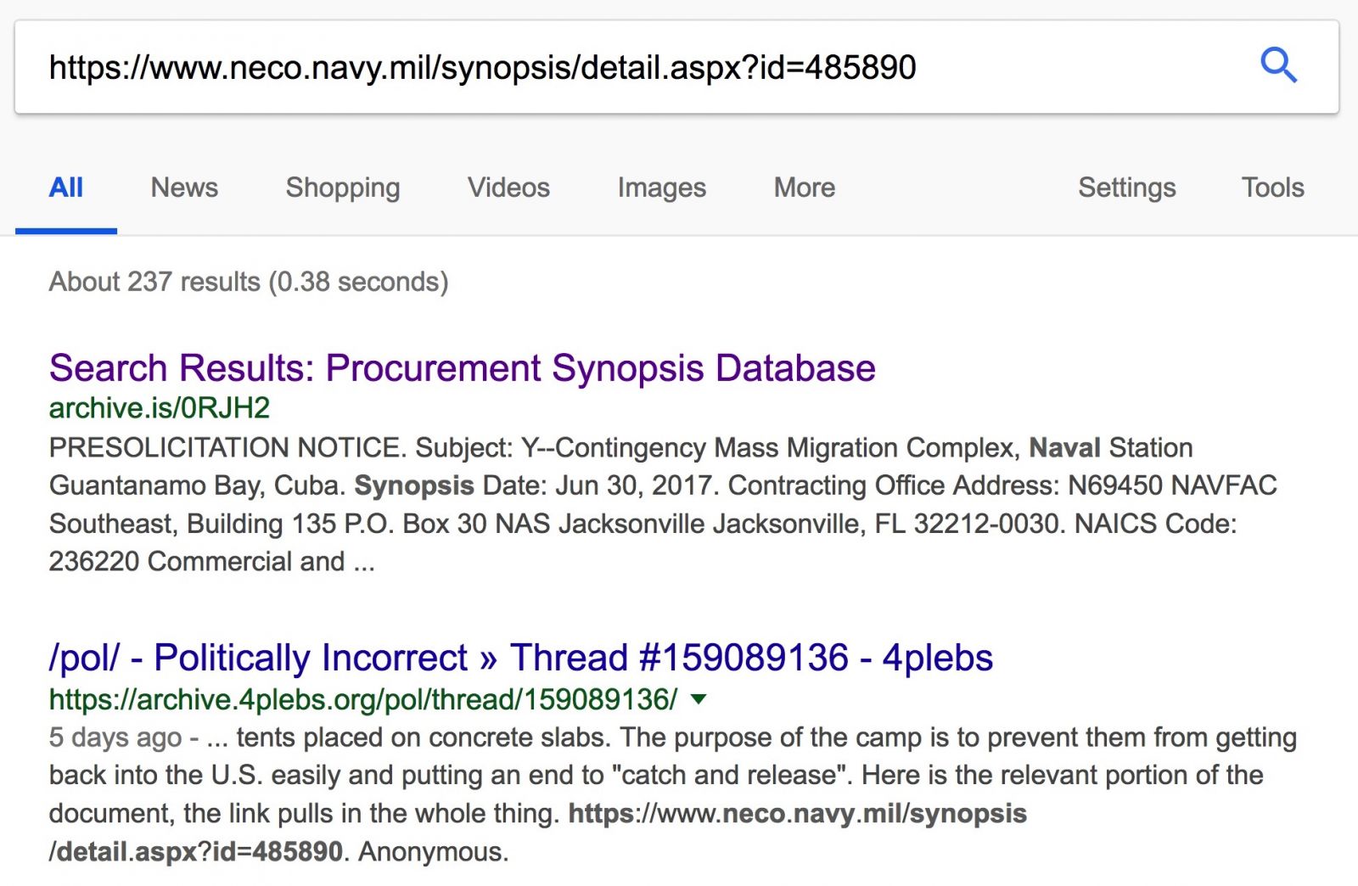Click the archive.is/0RJH2 green URL
This screenshot has height=886, width=1358.
160,408
